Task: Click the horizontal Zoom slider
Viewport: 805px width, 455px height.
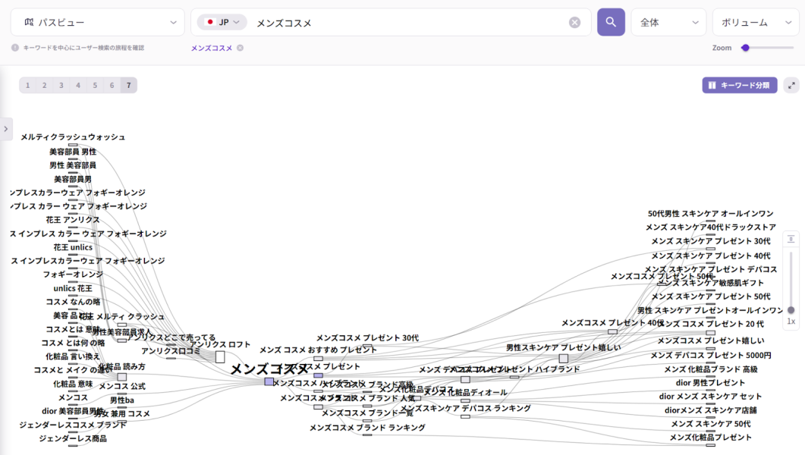Action: pyautogui.click(x=767, y=48)
